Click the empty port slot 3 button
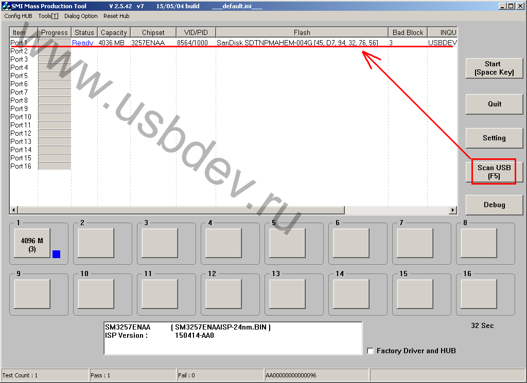 pos(160,243)
